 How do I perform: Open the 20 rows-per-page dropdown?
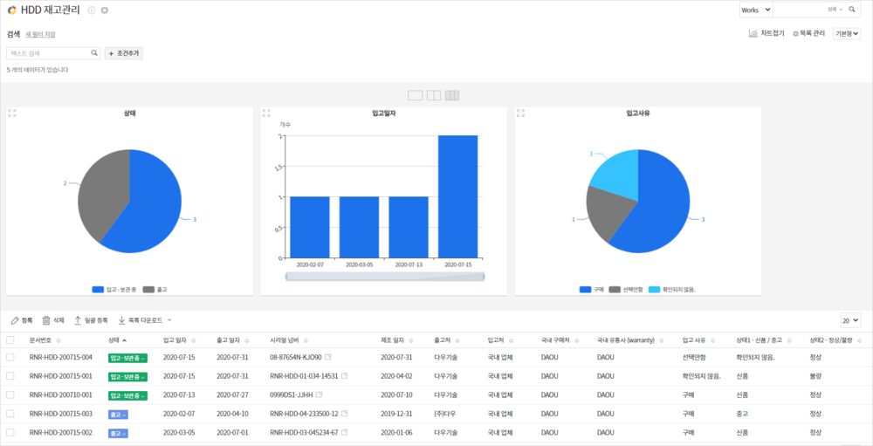(850, 320)
